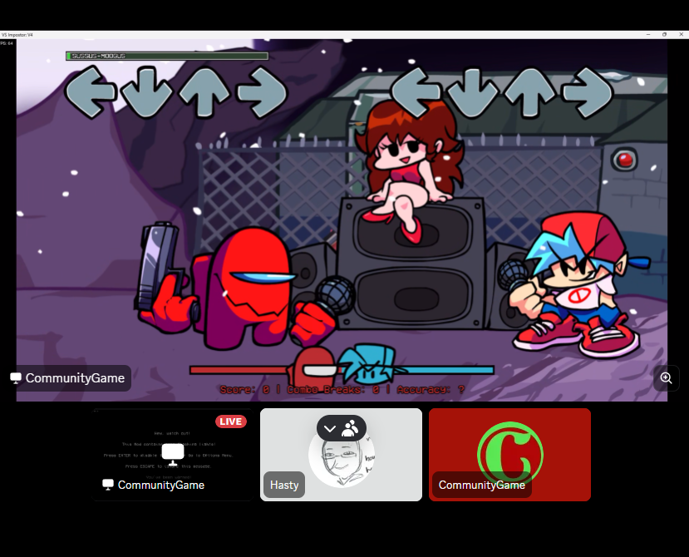
Task: Click the VS Impostor V4 window title
Action: tap(17, 35)
